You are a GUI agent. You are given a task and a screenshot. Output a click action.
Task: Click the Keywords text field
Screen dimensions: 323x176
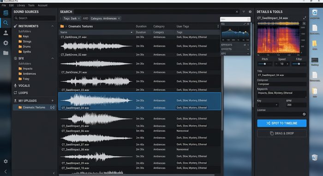(x=282, y=94)
